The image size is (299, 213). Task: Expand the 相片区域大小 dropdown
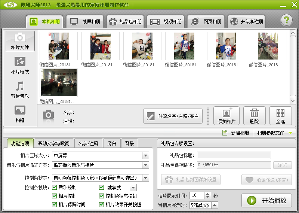pos(145,155)
